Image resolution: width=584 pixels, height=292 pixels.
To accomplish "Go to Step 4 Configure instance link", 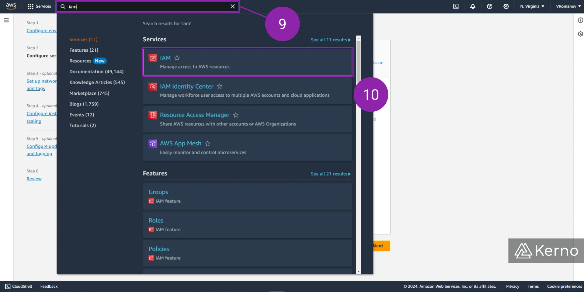I will click(41, 117).
